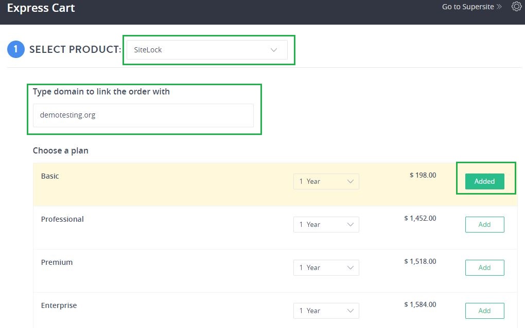
Task: Click the 'Type domain to link the order with' label
Action: (101, 91)
